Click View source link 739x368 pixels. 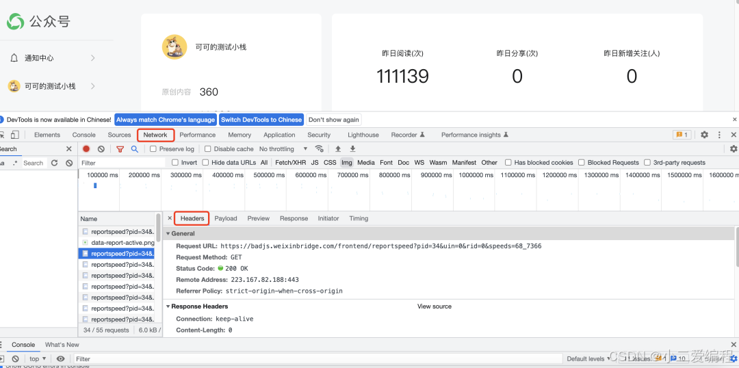pos(435,306)
